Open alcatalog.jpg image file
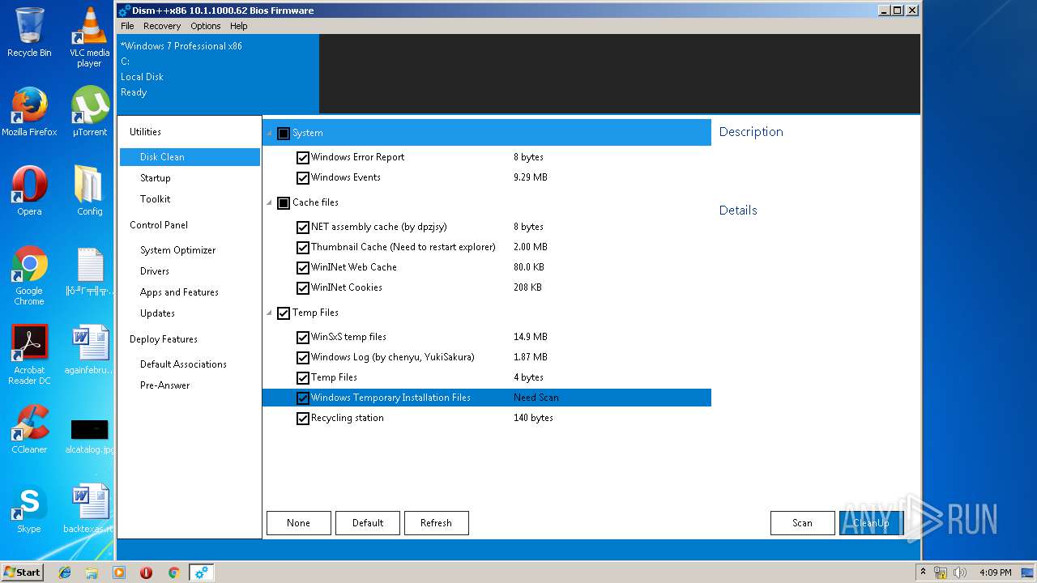This screenshot has width=1037, height=583. (x=89, y=436)
